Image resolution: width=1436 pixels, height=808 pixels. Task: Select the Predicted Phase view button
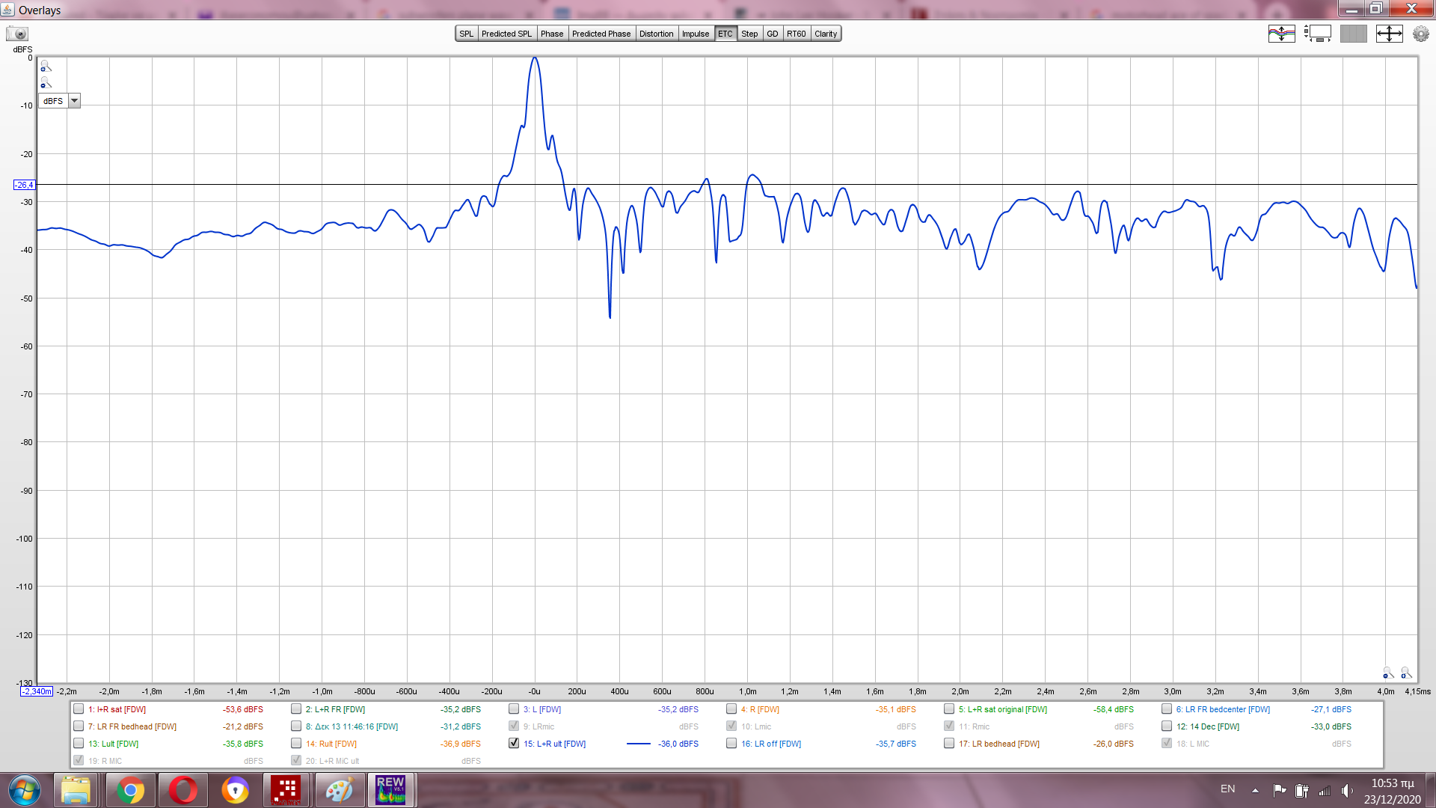(x=601, y=34)
